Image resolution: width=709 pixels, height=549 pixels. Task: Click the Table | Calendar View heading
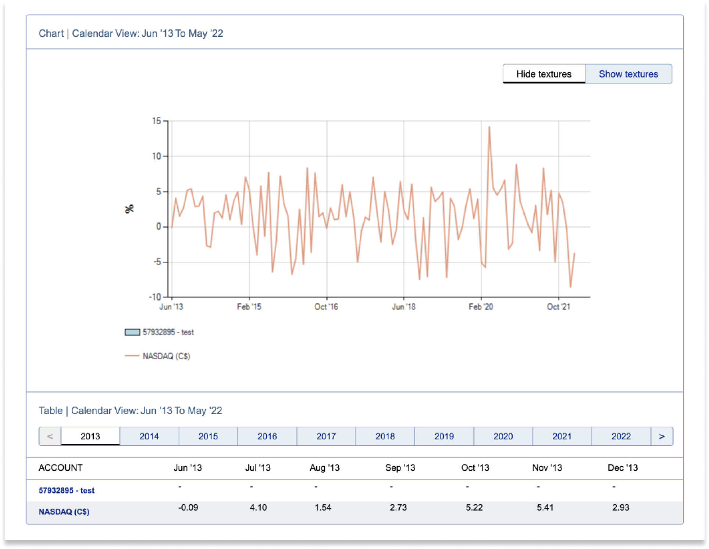pyautogui.click(x=131, y=410)
